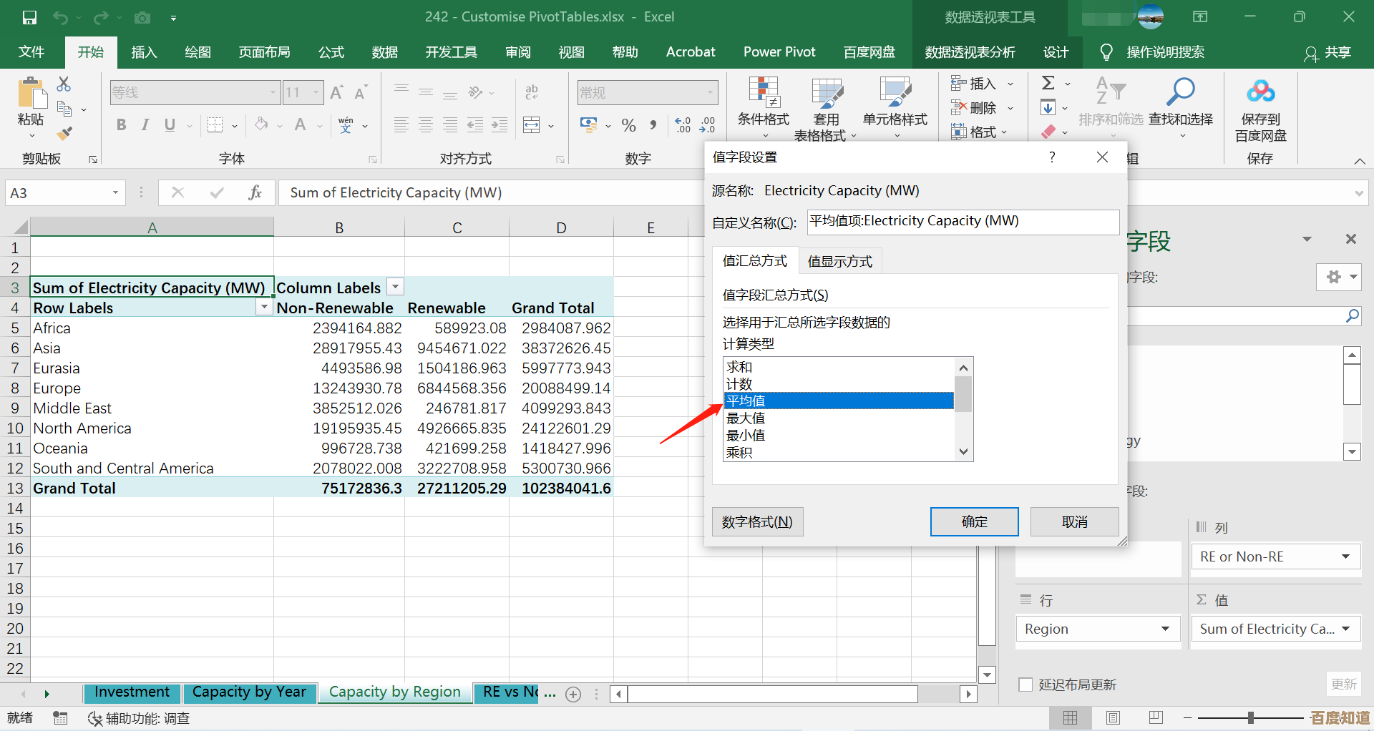Click the save icon in title bar
This screenshot has width=1374, height=731.
29,17
